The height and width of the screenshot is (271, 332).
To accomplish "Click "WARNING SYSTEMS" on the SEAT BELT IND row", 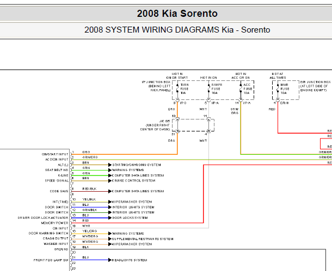I will coord(128,170).
